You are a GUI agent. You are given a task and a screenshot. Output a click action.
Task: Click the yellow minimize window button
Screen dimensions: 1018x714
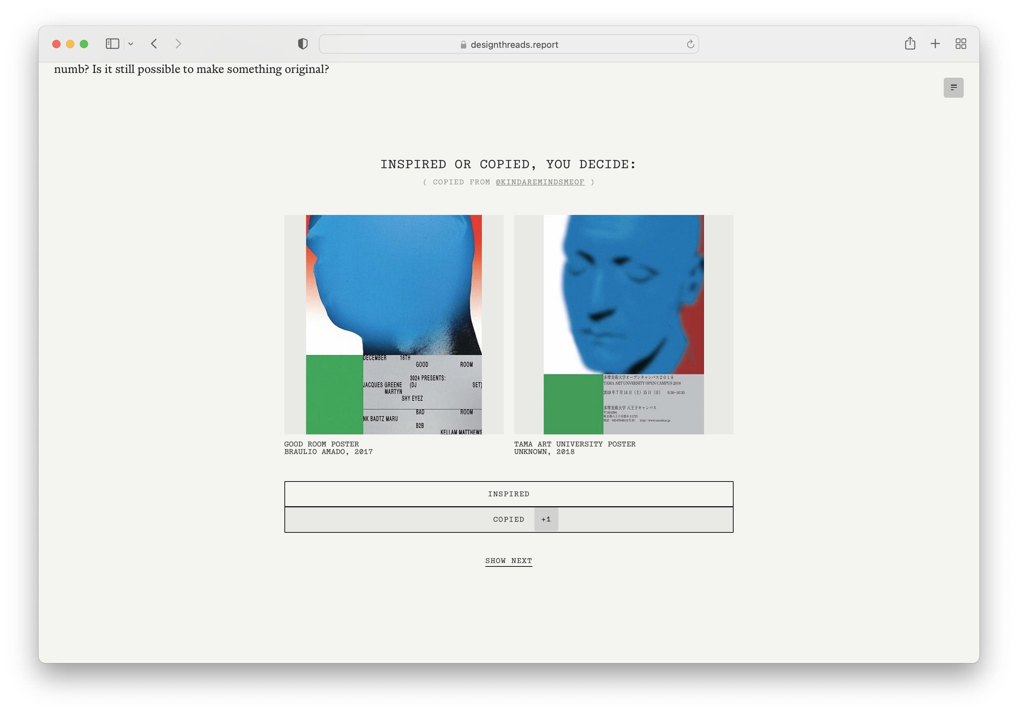pyautogui.click(x=70, y=44)
